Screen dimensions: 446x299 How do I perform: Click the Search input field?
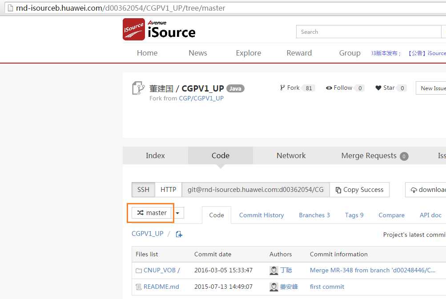(369, 32)
